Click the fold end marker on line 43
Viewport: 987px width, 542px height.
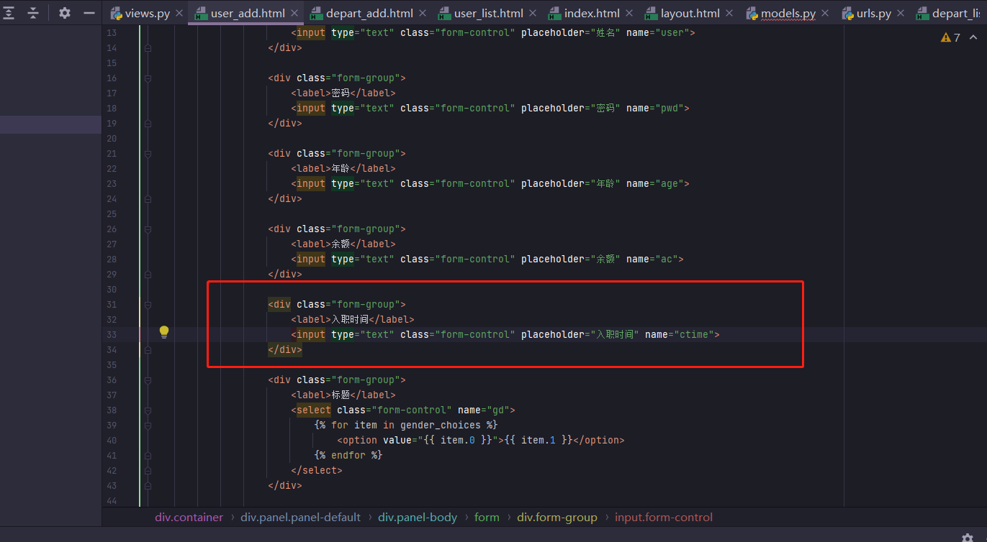click(148, 485)
